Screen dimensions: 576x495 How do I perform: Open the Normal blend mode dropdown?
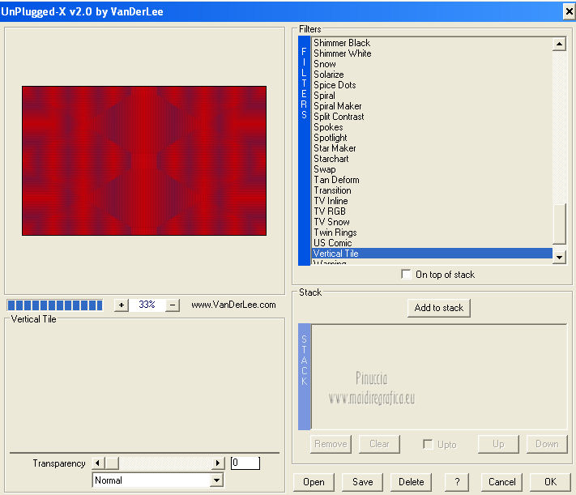point(217,480)
